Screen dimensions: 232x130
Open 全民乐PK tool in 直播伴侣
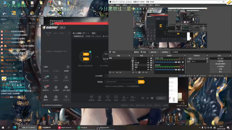(x=46, y=88)
